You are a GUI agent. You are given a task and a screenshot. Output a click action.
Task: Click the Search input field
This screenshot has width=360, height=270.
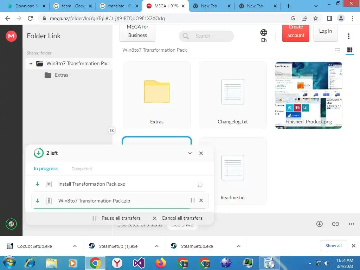[x=206, y=36]
